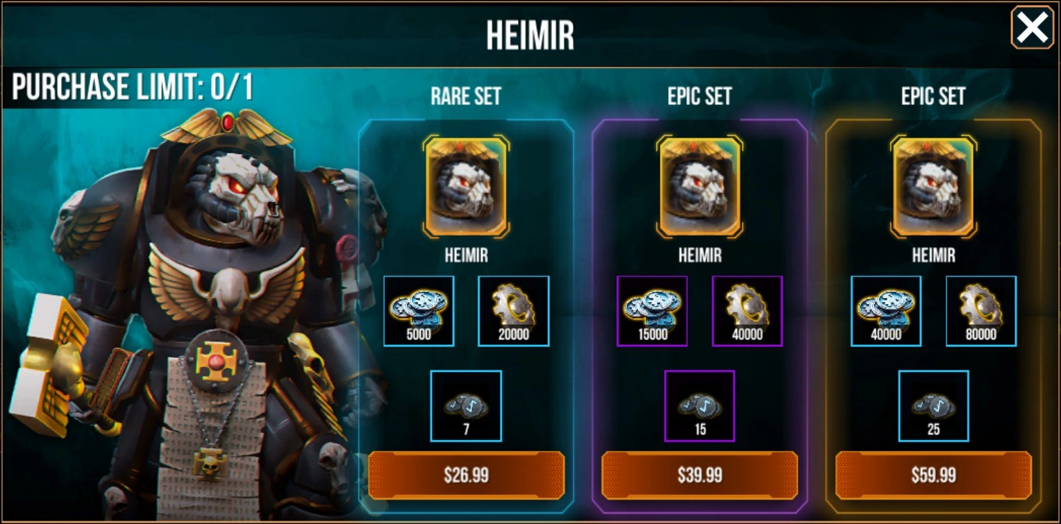This screenshot has width=1061, height=524.
Task: Inspect the 20000 gear reward icon
Action: pyautogui.click(x=514, y=311)
